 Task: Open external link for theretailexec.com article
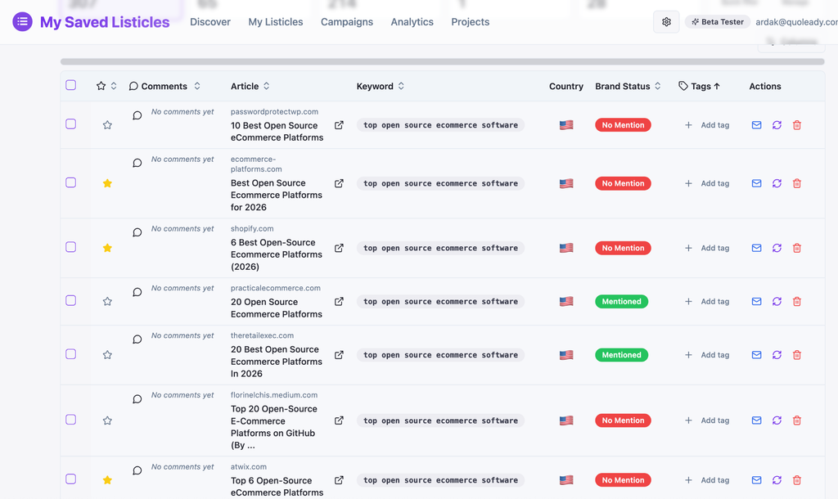tap(339, 355)
